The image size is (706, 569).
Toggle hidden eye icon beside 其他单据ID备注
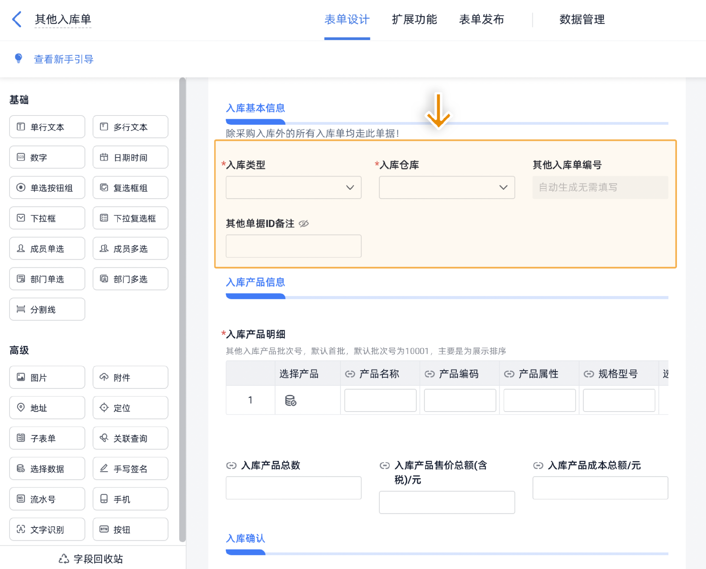pyautogui.click(x=304, y=224)
